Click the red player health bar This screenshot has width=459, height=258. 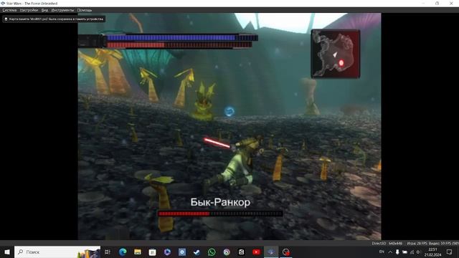pyautogui.click(x=179, y=44)
